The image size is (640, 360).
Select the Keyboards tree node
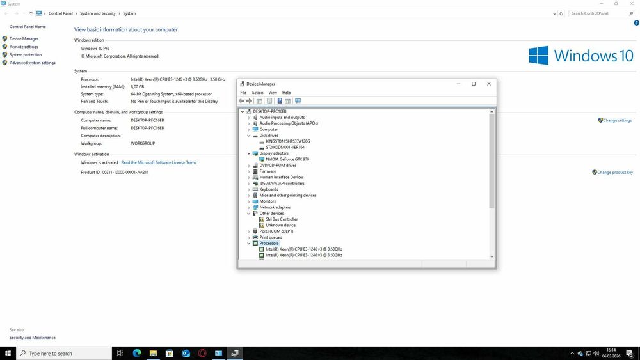point(269,189)
